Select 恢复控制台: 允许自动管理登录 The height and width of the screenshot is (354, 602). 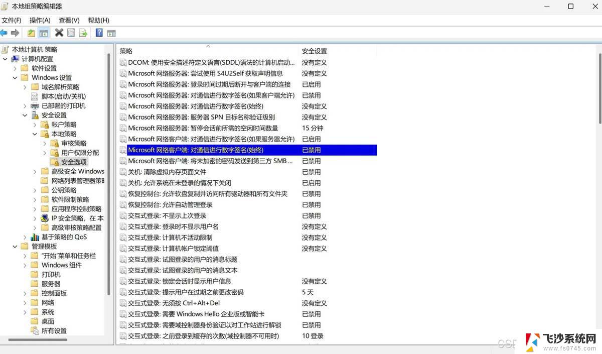[170, 205]
